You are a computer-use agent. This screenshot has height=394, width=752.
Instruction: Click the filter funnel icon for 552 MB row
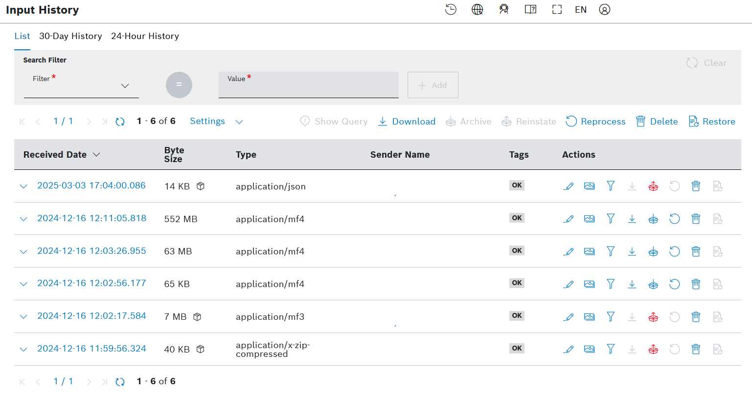click(611, 219)
